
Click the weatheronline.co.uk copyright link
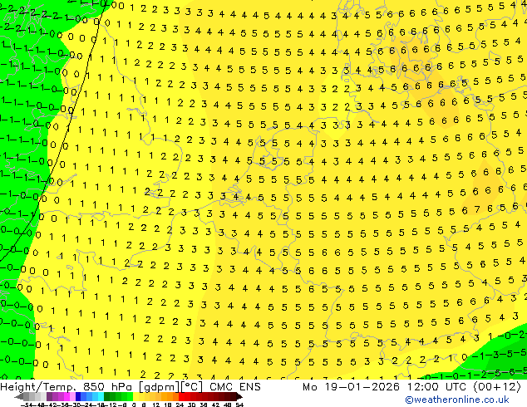pos(457,400)
